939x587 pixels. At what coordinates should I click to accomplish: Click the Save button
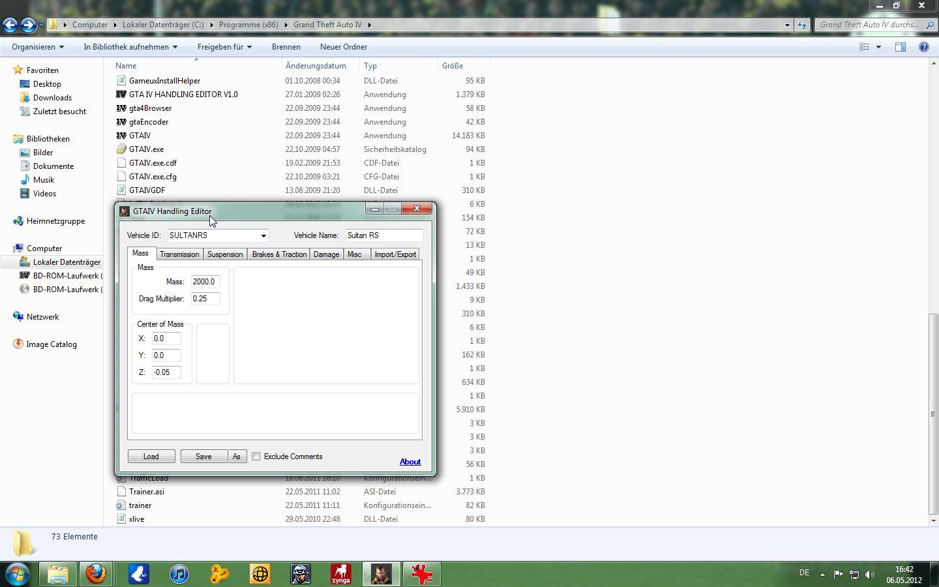click(203, 457)
